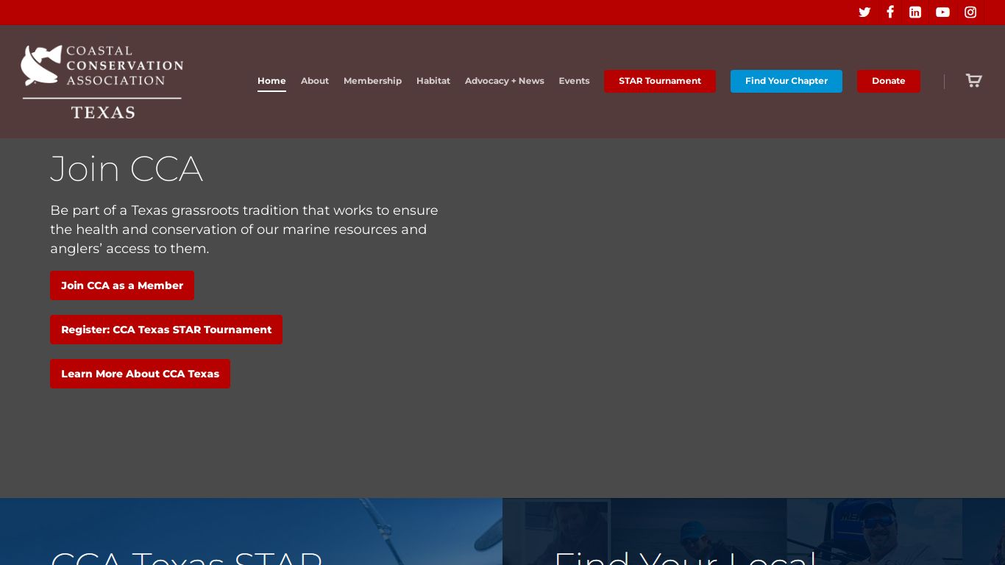Go to the YouTube channel icon
The width and height of the screenshot is (1005, 565).
click(942, 12)
